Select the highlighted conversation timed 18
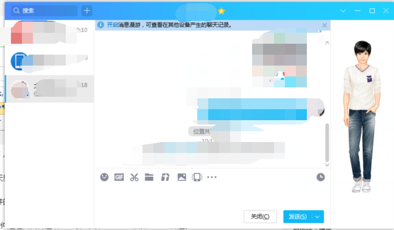The height and width of the screenshot is (230, 394). pos(49,89)
